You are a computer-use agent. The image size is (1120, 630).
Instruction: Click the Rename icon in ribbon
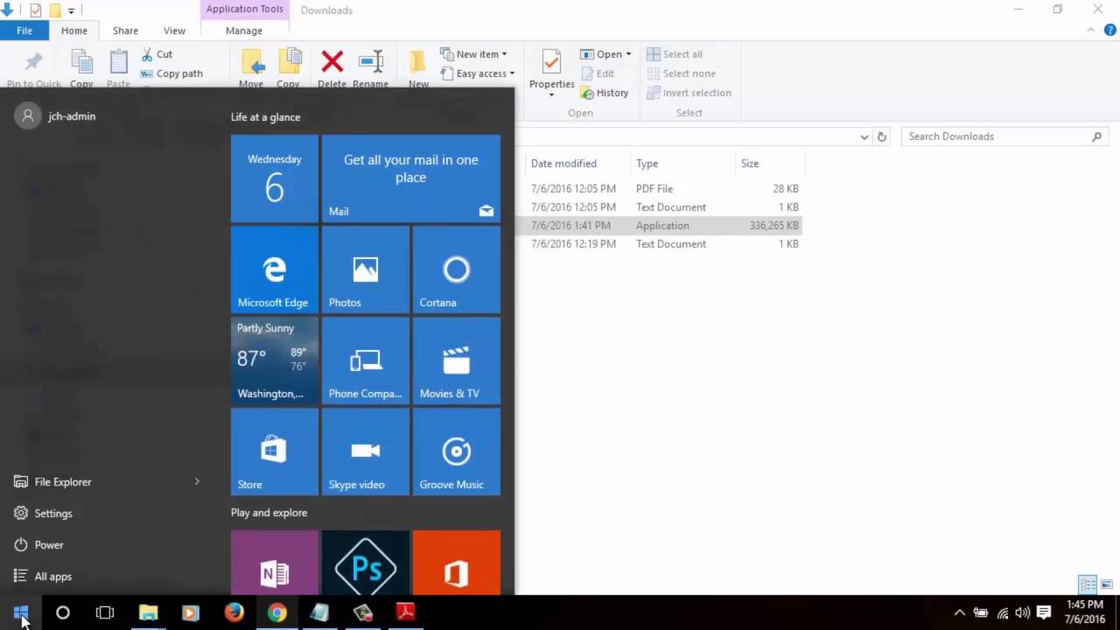tap(371, 62)
